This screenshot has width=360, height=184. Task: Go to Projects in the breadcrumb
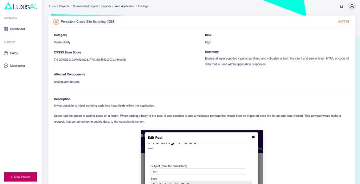tap(64, 6)
